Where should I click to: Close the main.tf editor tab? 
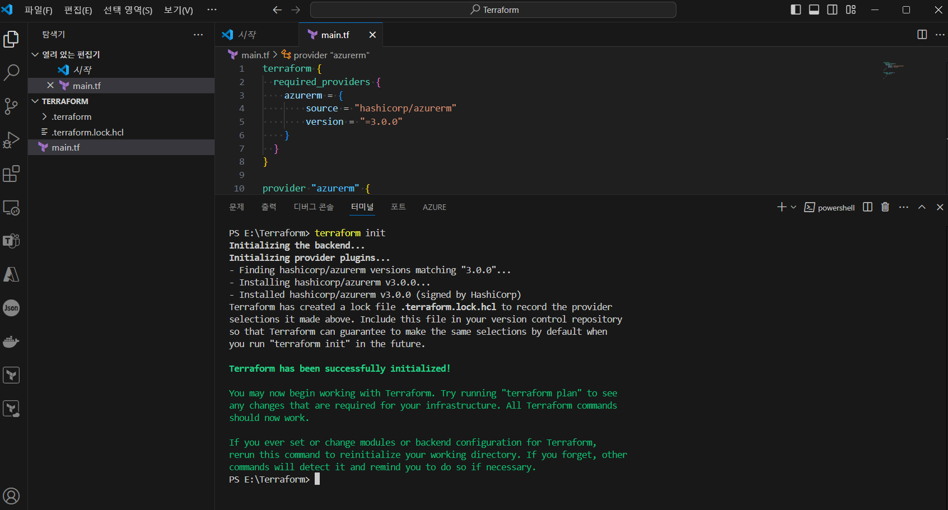tap(372, 35)
